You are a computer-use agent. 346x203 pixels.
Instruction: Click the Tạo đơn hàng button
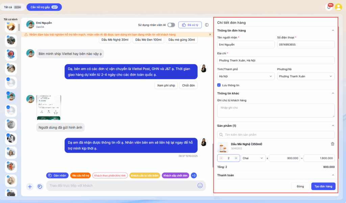pyautogui.click(x=323, y=186)
